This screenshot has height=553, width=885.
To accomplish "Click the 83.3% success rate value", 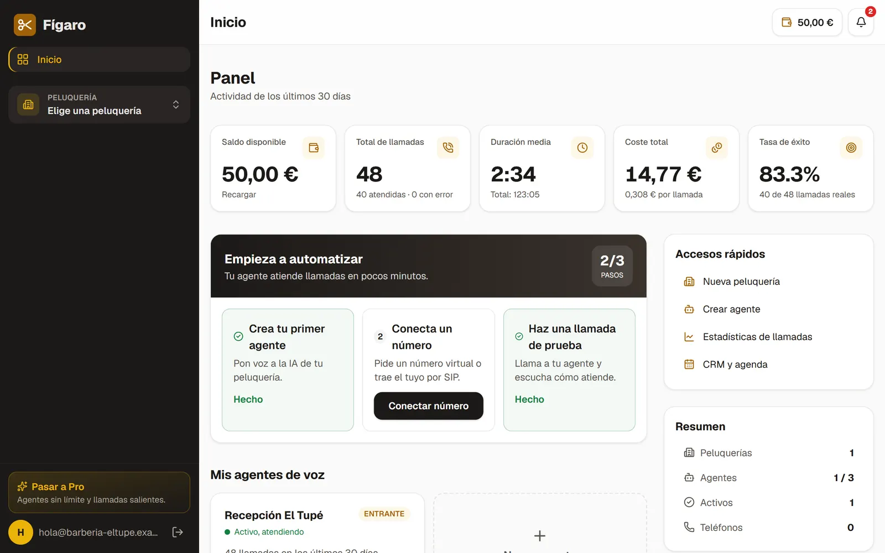I will click(789, 174).
